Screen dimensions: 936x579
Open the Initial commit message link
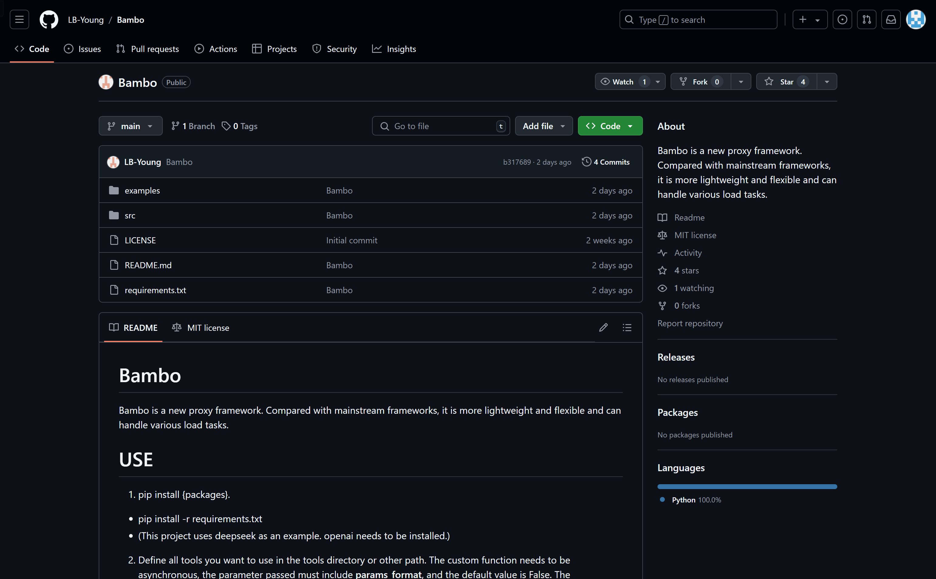(x=352, y=240)
